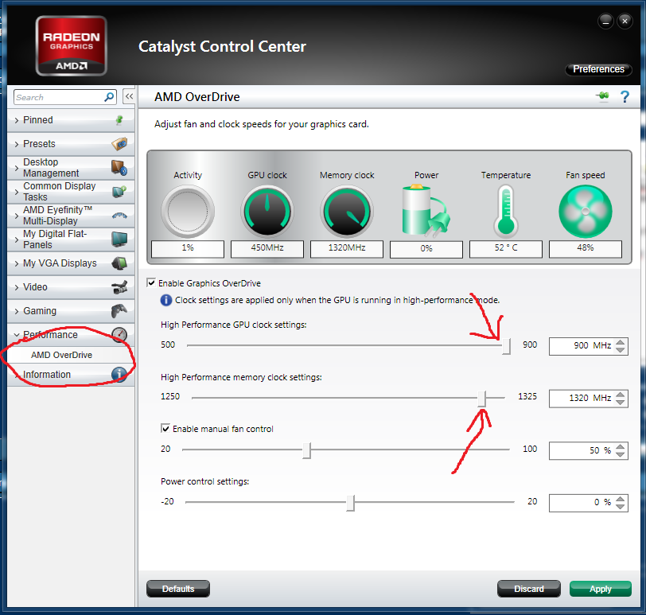Click the Common Display Tasks icon

click(119, 192)
